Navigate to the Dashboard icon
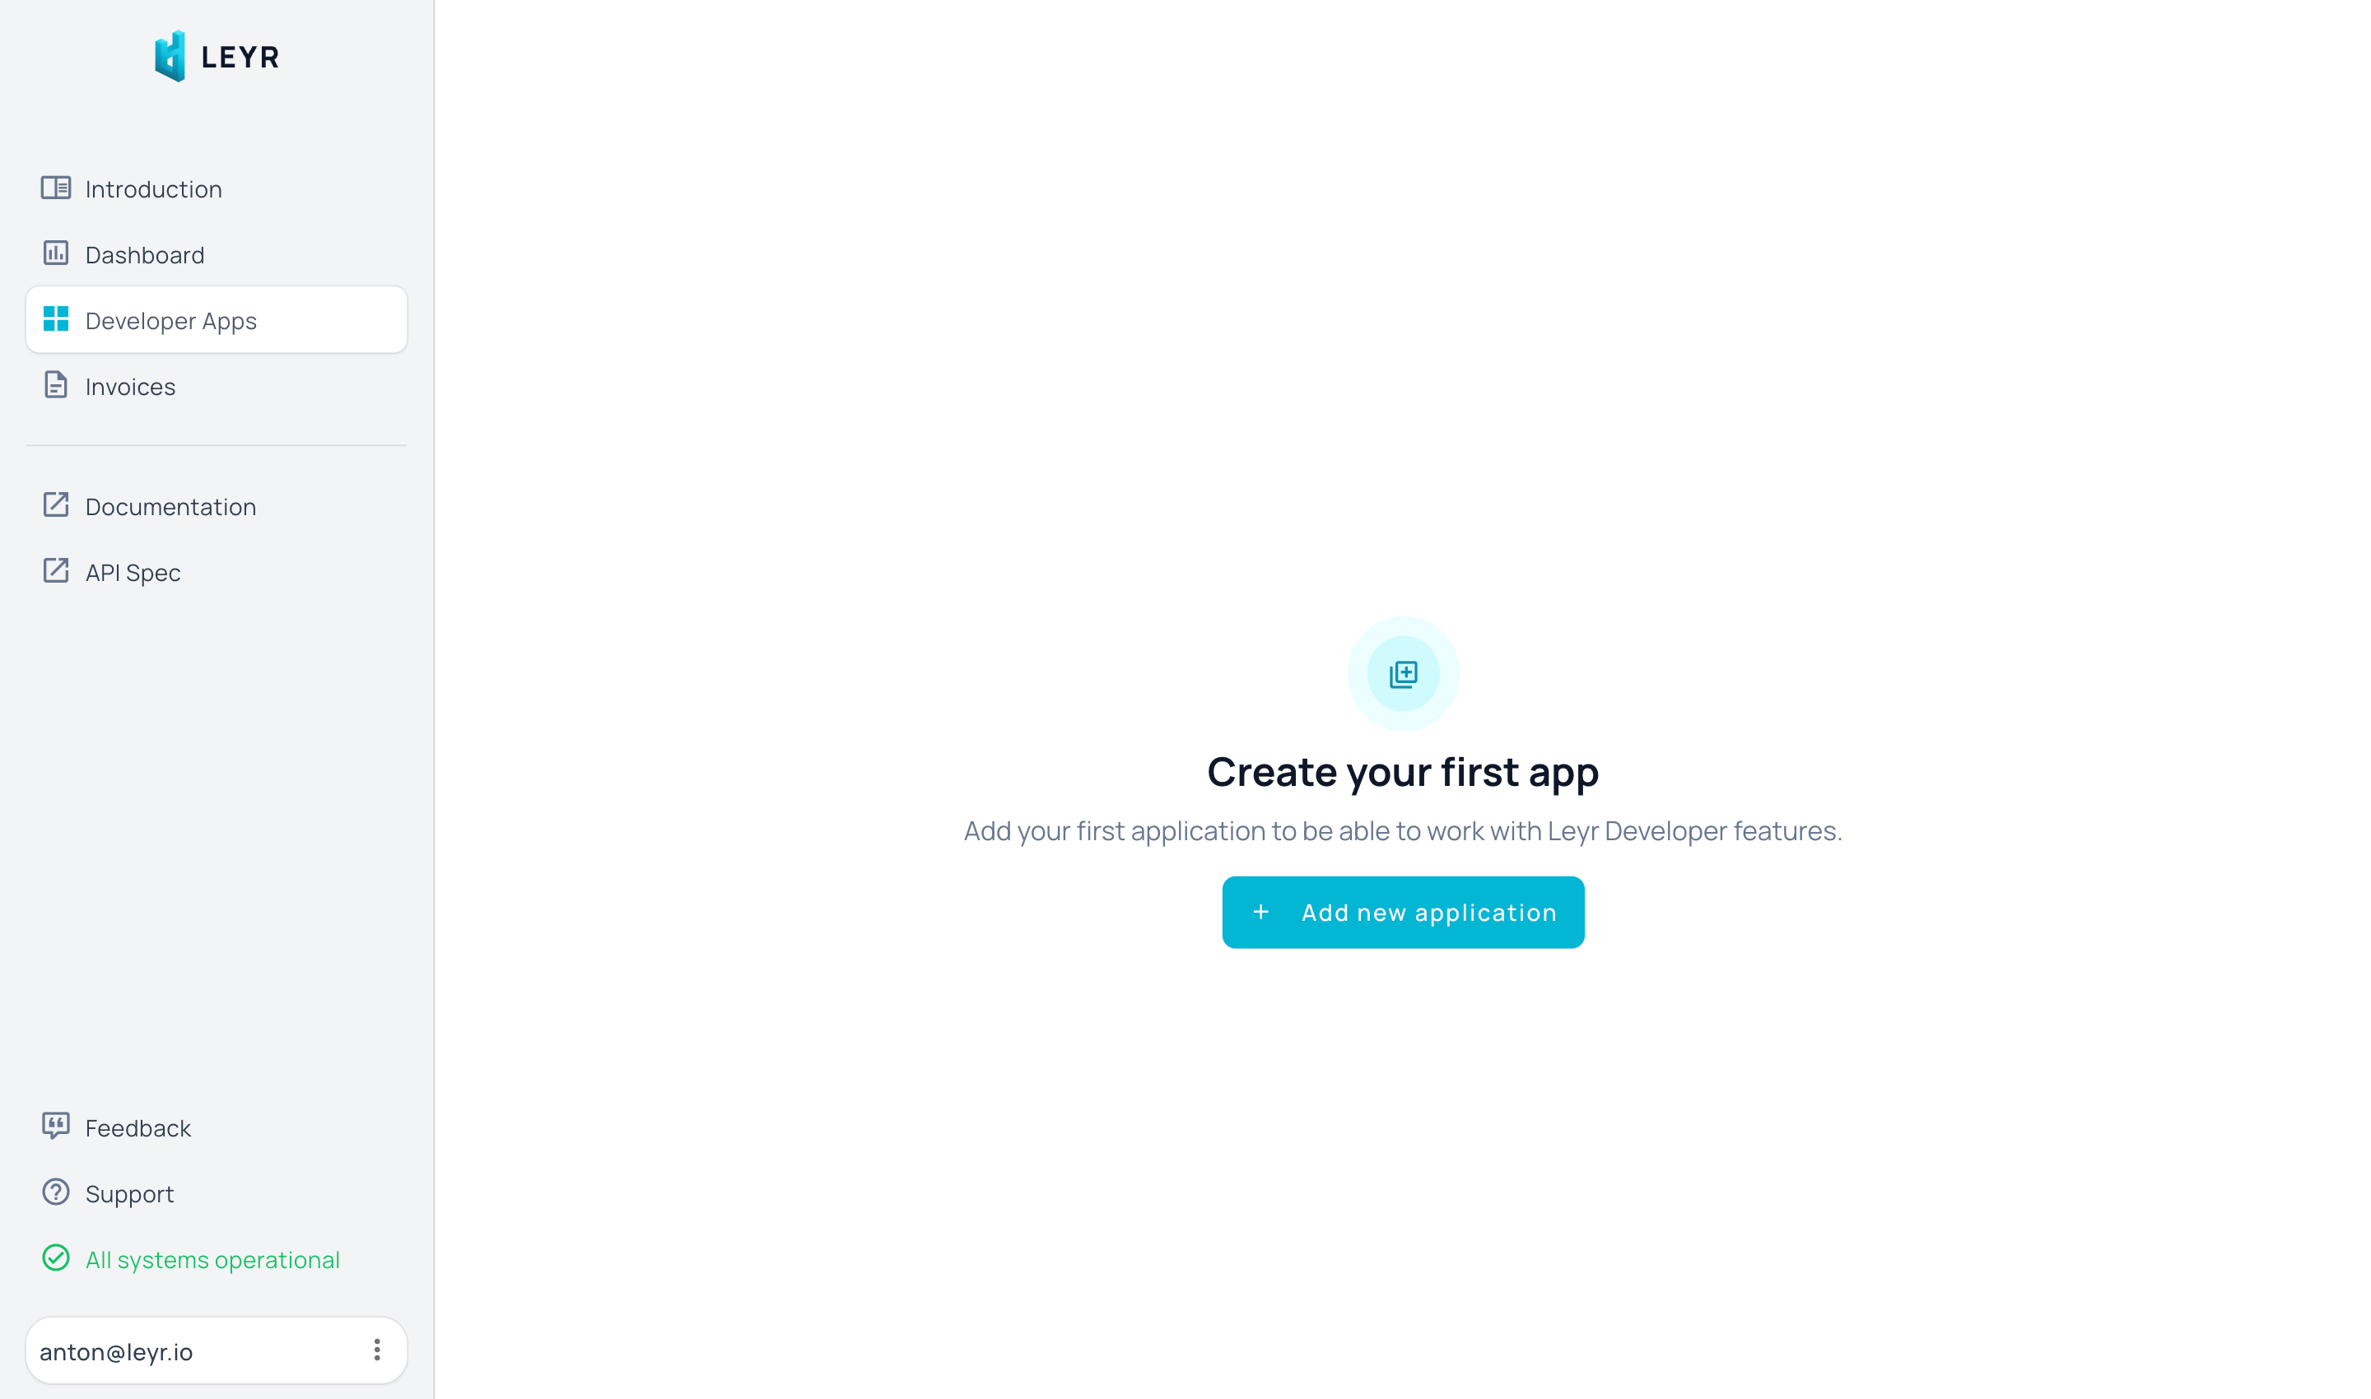 tap(54, 252)
